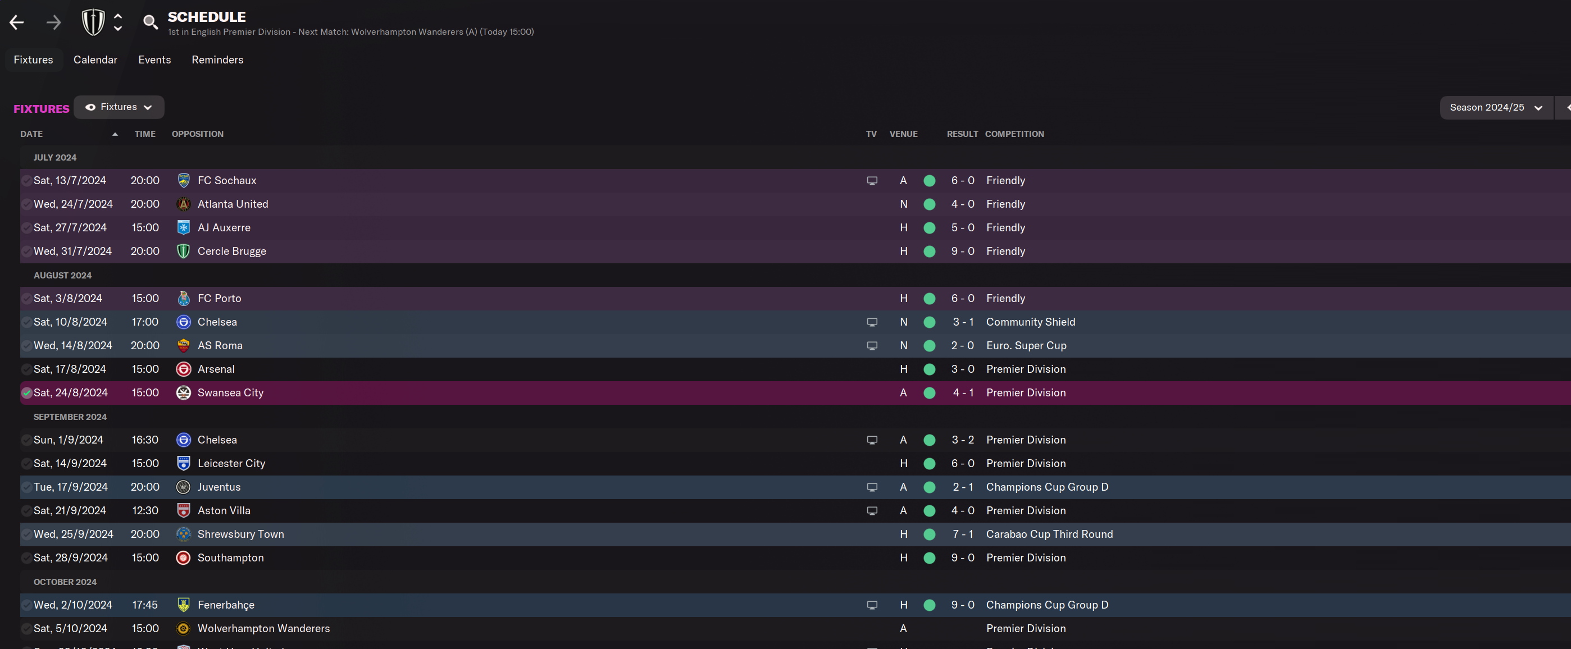Click the FC Sochaux club crest
Image resolution: width=1571 pixels, height=649 pixels.
[x=184, y=180]
